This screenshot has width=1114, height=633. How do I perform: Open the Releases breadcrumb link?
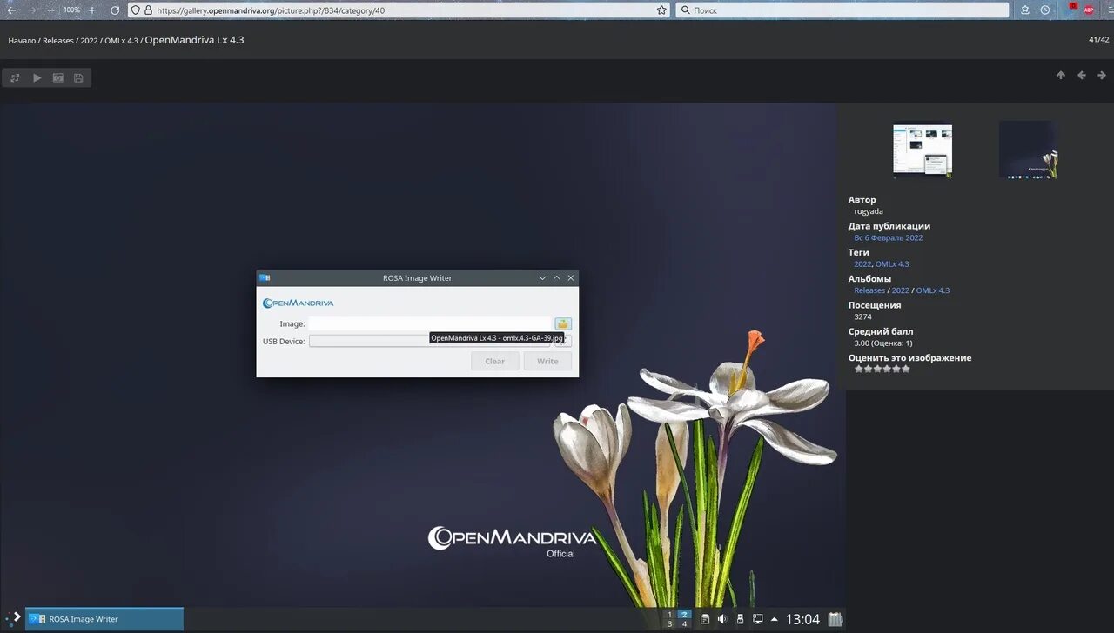click(x=58, y=41)
